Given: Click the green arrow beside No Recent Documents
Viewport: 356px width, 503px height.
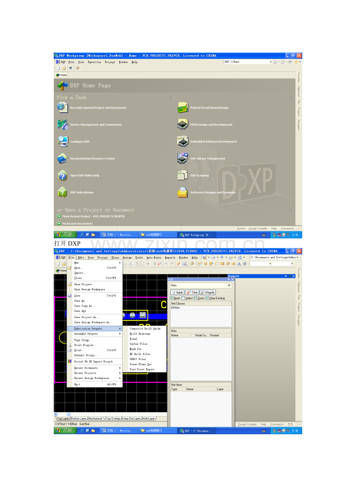Looking at the screenshot, I should pos(59,223).
